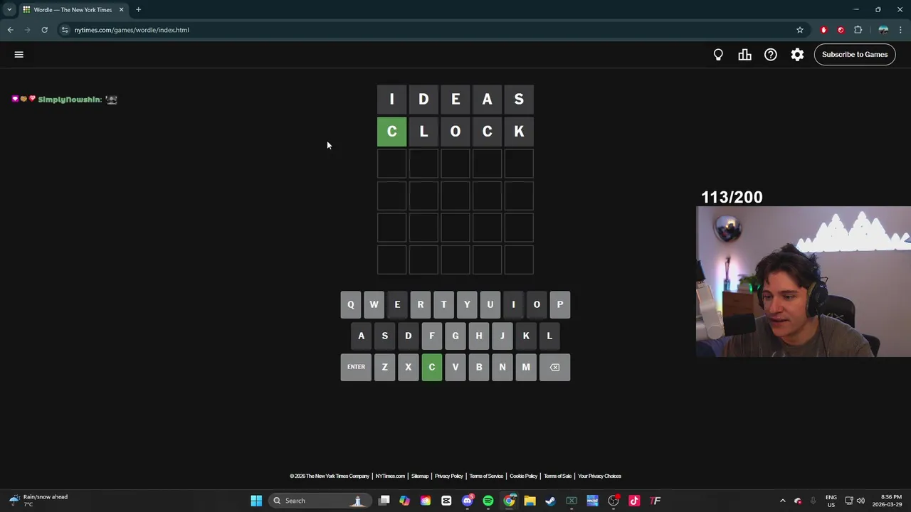Open the statistics bar chart icon

point(744,55)
